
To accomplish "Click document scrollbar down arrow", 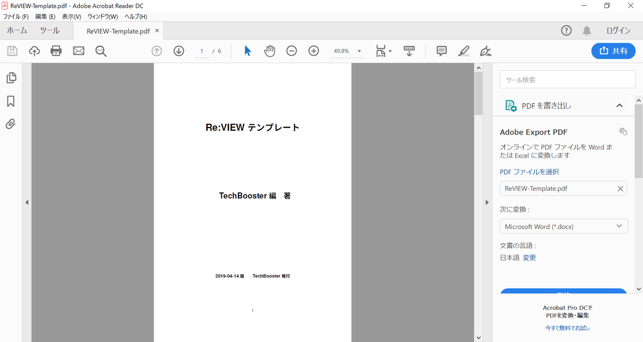I will [478, 337].
